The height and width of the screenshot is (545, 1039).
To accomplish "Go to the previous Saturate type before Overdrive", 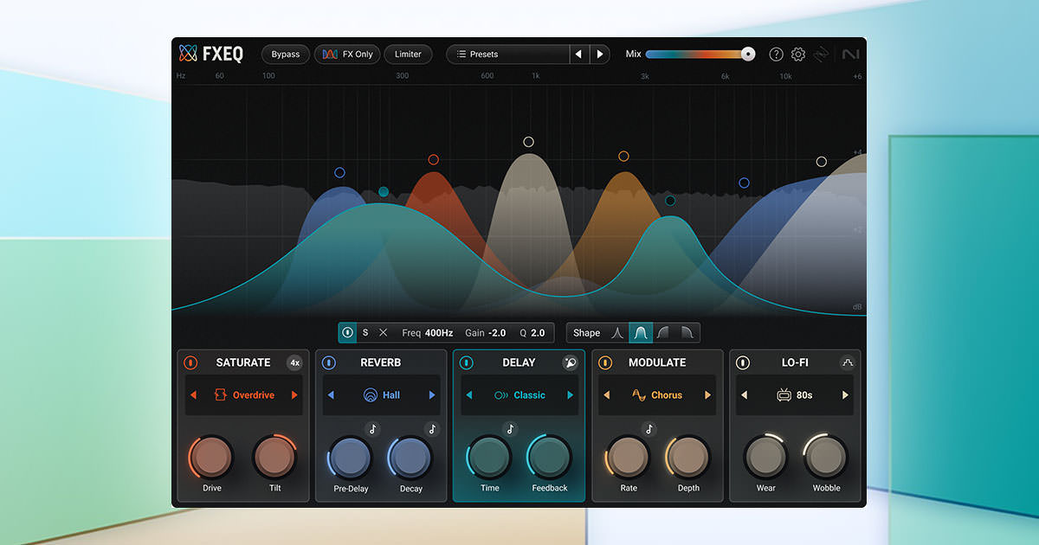I will (194, 395).
